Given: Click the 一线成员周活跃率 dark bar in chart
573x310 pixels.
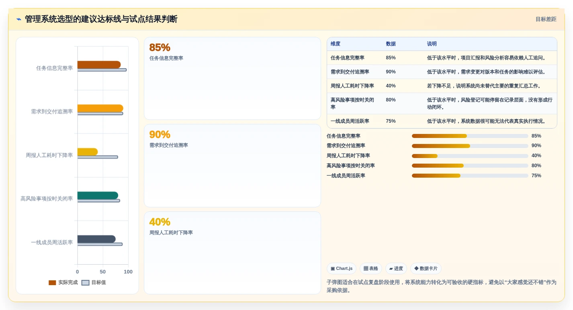Looking at the screenshot, I should pos(96,239).
